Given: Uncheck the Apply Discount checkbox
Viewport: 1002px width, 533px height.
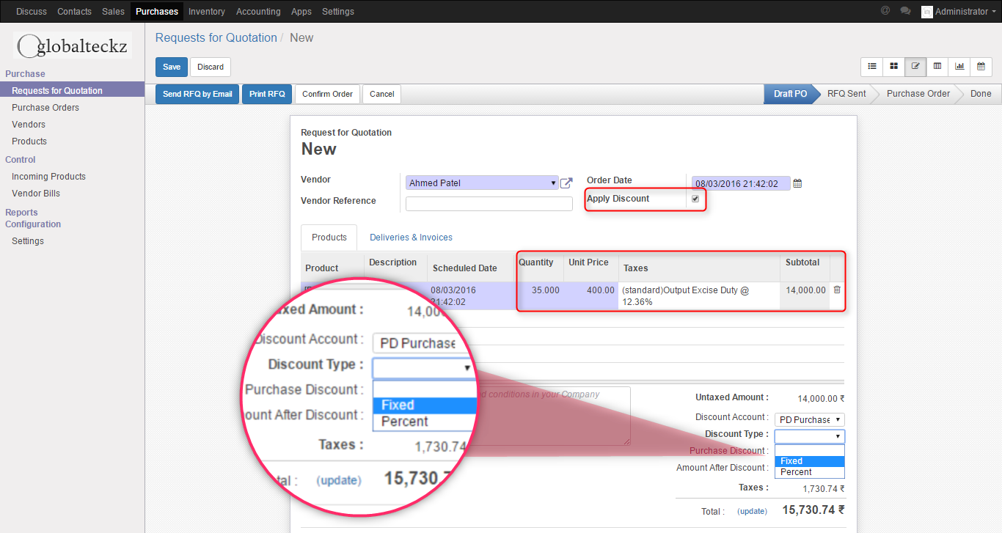Looking at the screenshot, I should [695, 199].
